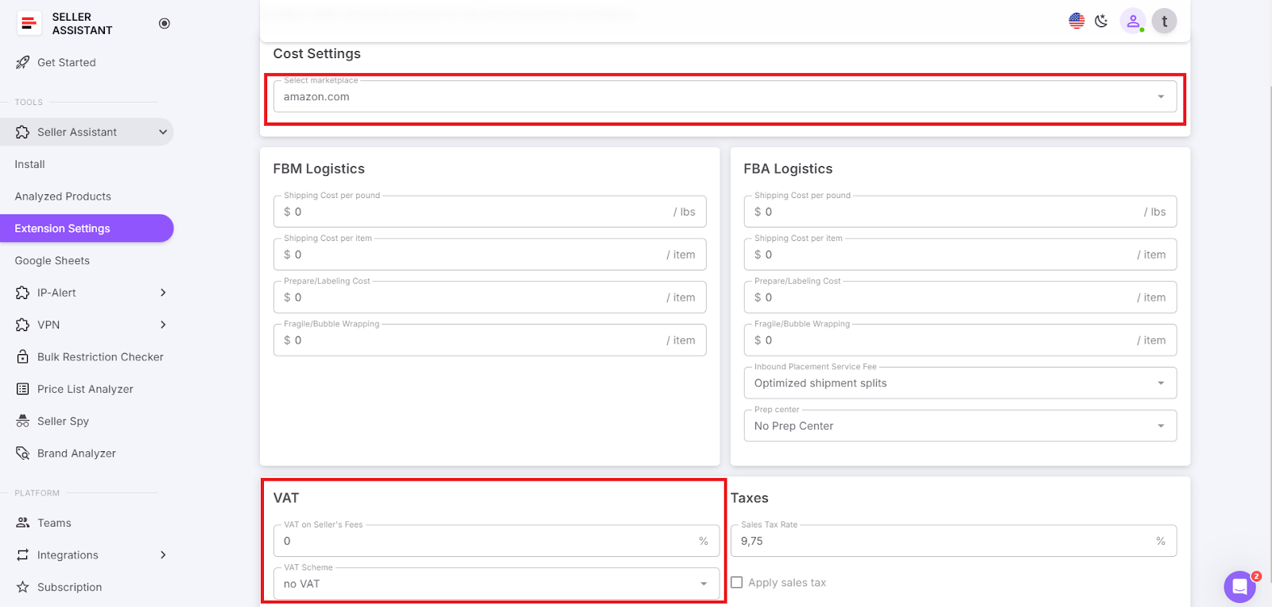Click the Bulk Restriction Checker lock icon

(22, 356)
